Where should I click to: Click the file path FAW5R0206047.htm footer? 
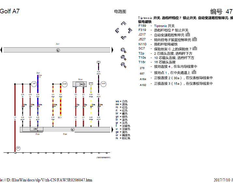[x=46, y=180]
